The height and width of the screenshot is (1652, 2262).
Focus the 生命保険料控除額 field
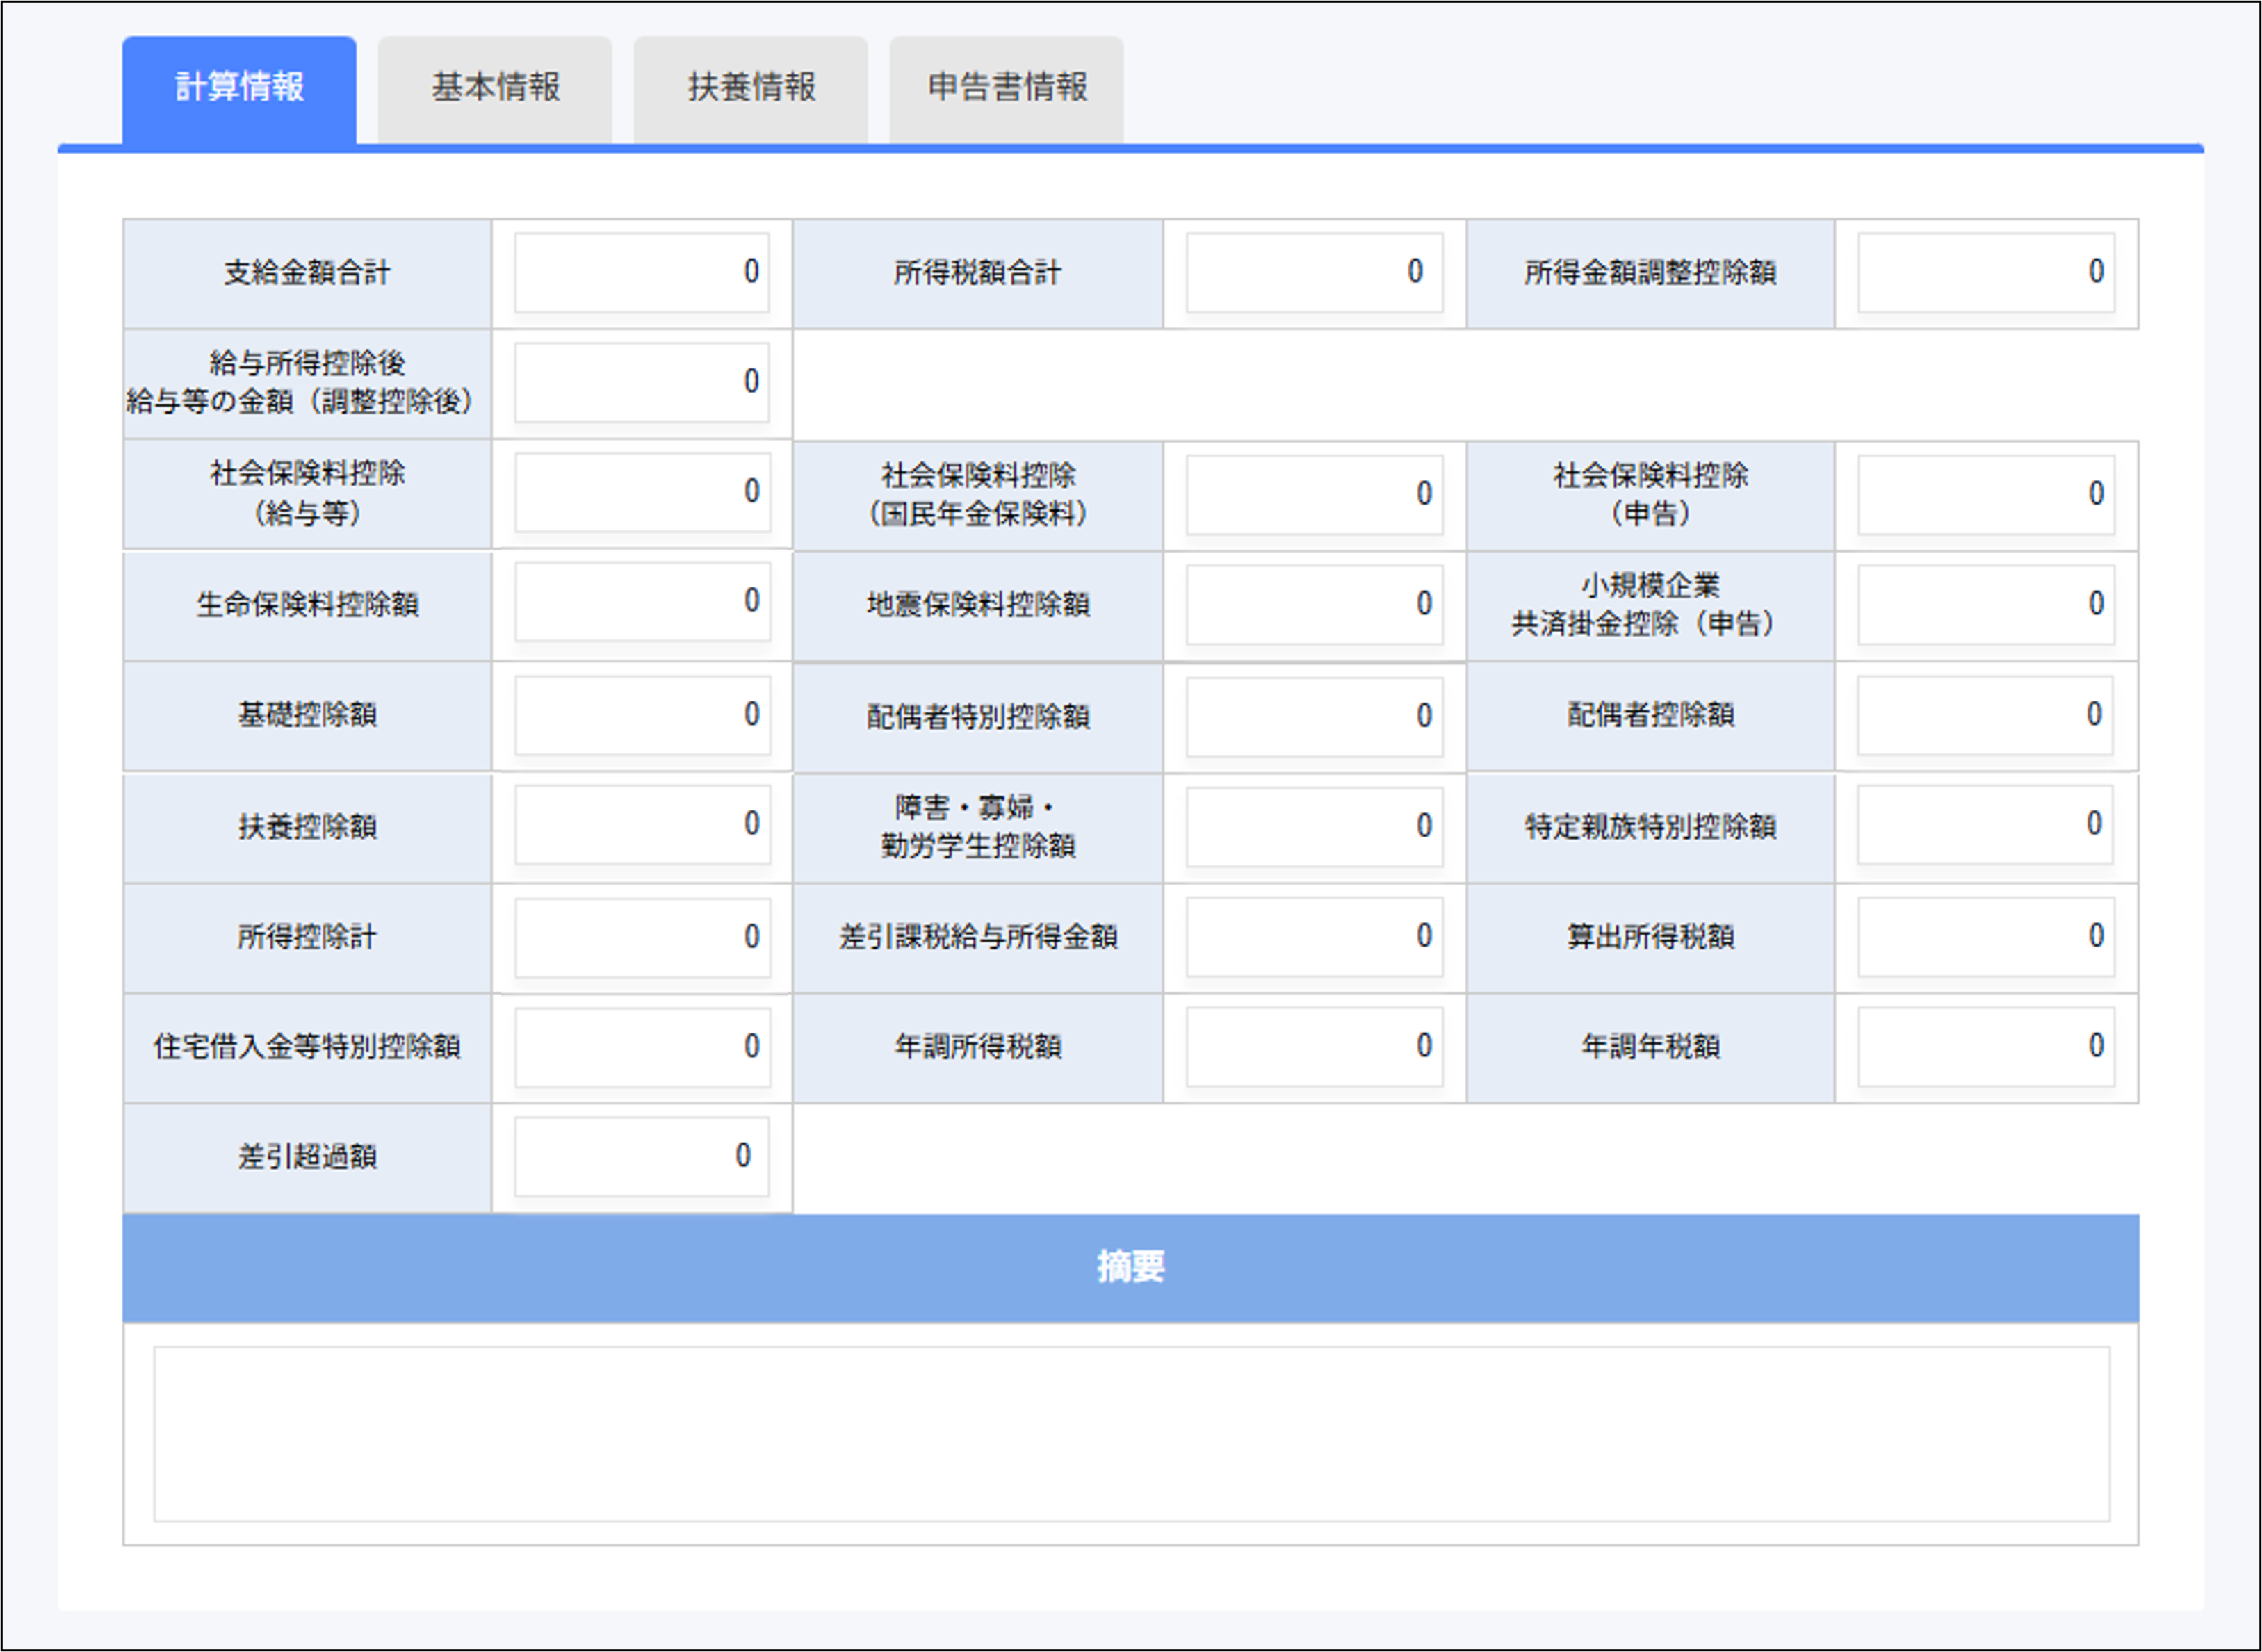click(641, 602)
